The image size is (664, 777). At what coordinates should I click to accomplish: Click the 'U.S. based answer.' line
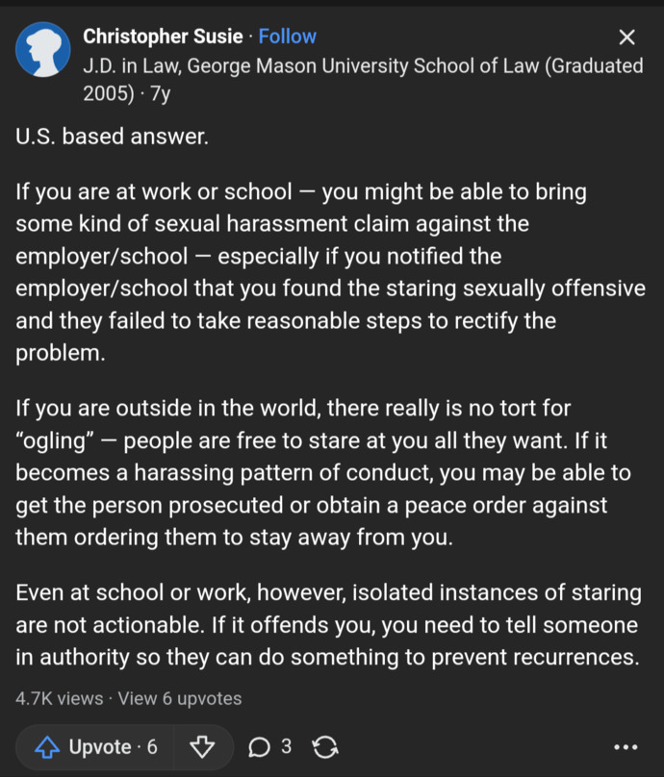click(x=112, y=137)
